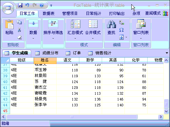The height and width of the screenshot is (127, 170).
Task: Expand the quick access toolbar customize arrow
Action: 51,5
